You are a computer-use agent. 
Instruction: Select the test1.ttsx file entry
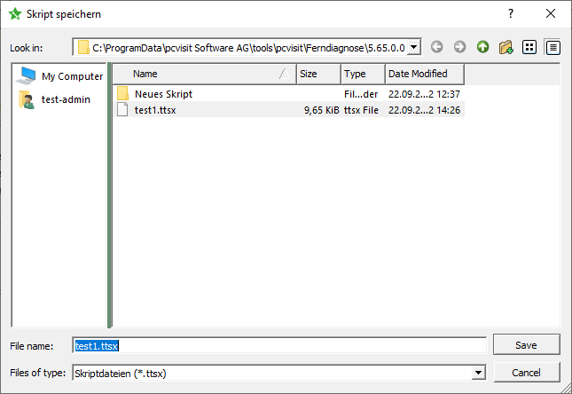[x=156, y=110]
